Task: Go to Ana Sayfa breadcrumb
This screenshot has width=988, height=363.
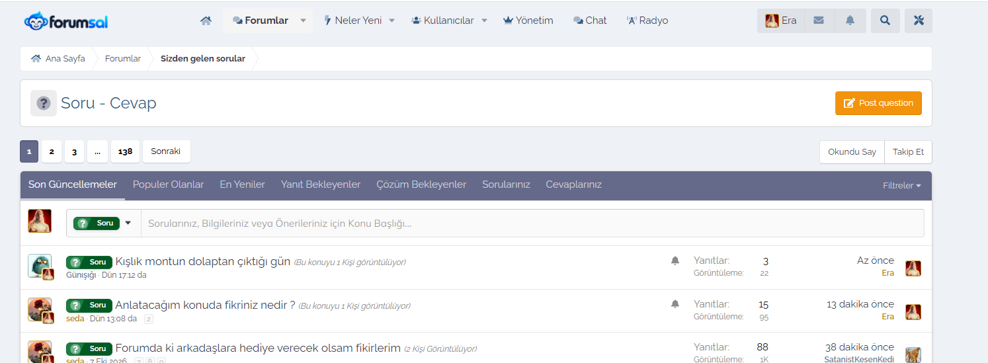Action: 58,59
